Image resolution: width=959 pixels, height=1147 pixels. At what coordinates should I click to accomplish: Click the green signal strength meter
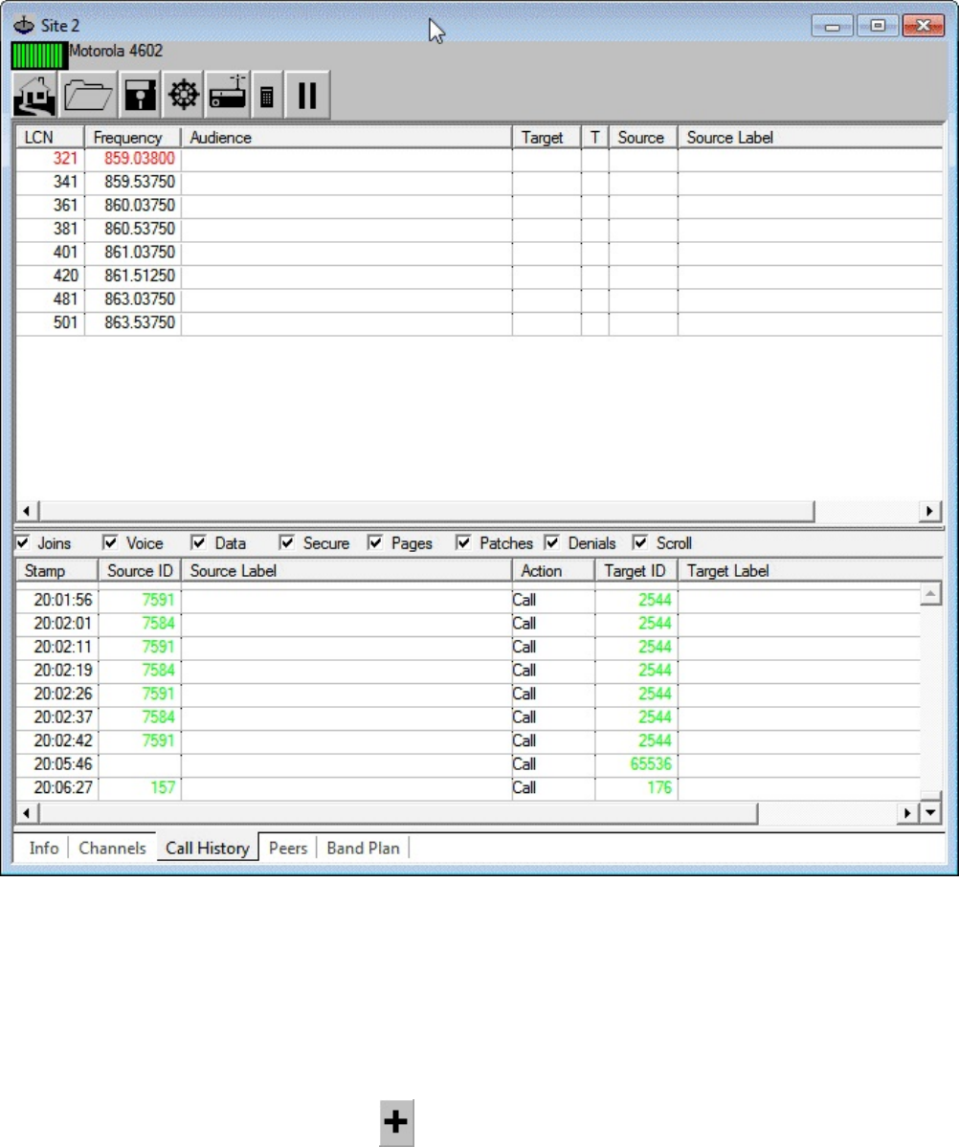pos(39,56)
